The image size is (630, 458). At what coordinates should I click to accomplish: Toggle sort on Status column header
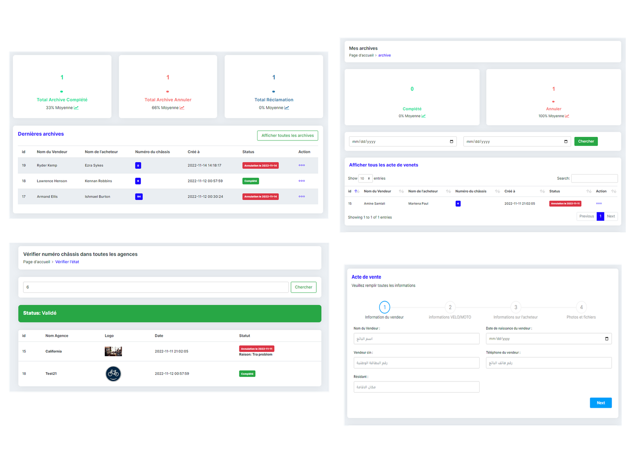coord(589,191)
